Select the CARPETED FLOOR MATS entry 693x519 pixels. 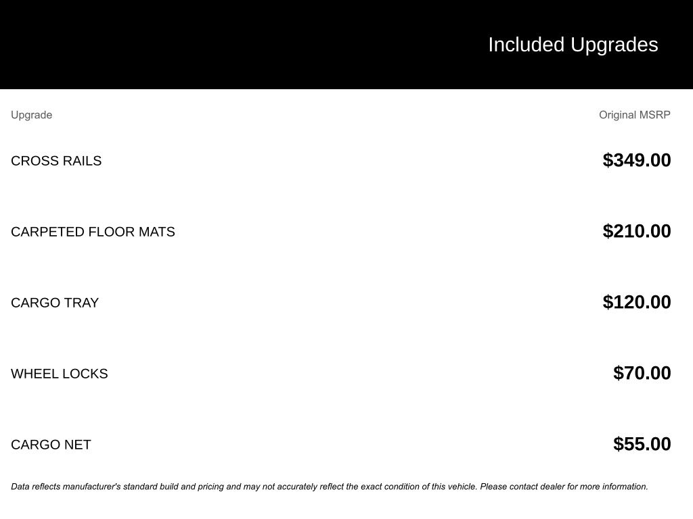pyautogui.click(x=93, y=232)
